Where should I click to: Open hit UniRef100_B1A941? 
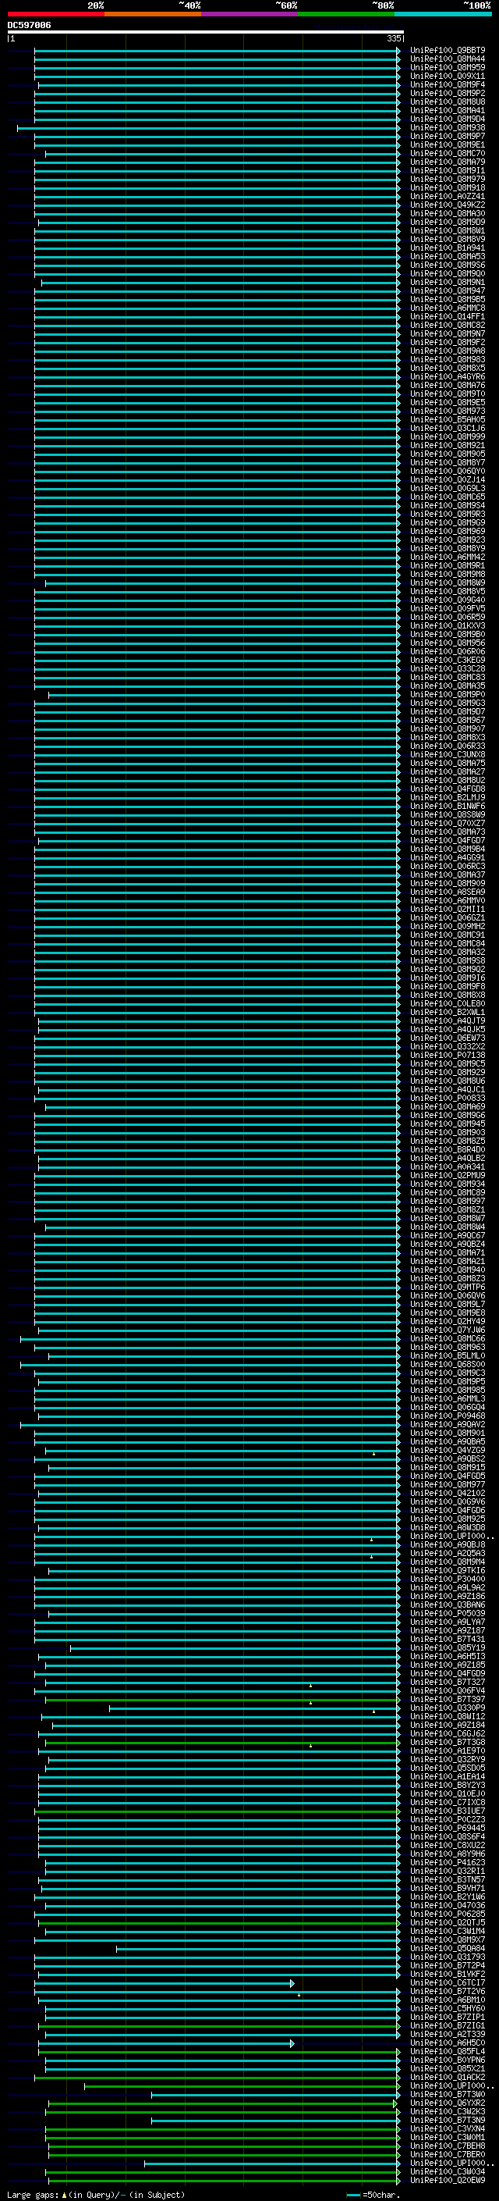(x=447, y=248)
